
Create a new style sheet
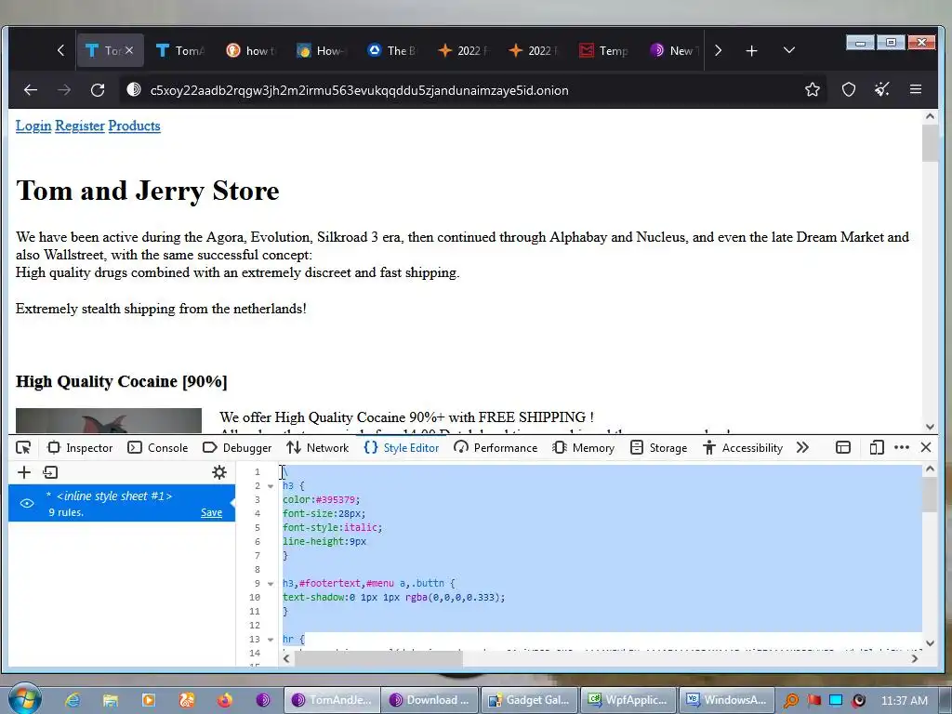tap(23, 472)
